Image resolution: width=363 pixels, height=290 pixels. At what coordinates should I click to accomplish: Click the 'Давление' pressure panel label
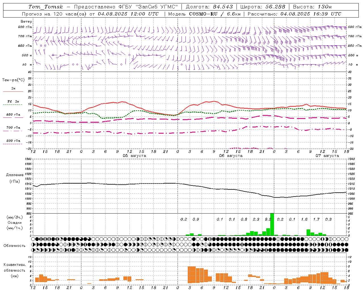click(x=15, y=175)
